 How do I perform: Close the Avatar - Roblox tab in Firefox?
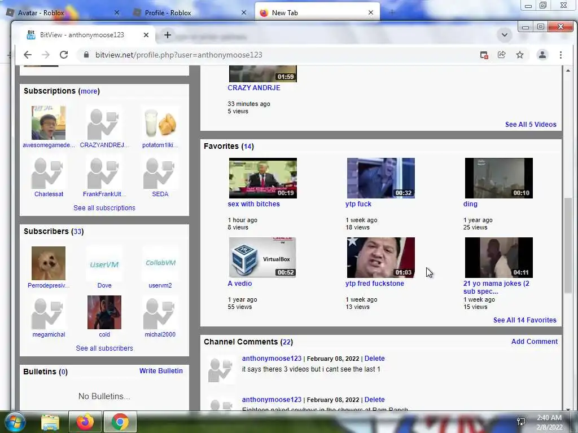(x=117, y=13)
